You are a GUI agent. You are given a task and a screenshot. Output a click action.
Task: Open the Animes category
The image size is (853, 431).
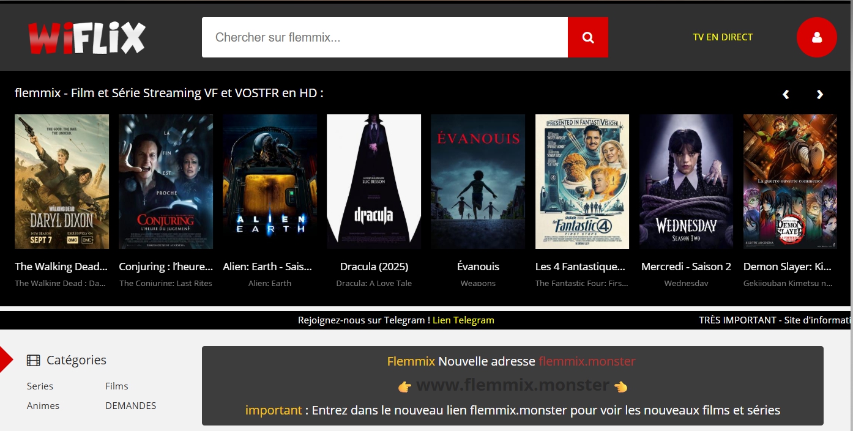point(43,406)
